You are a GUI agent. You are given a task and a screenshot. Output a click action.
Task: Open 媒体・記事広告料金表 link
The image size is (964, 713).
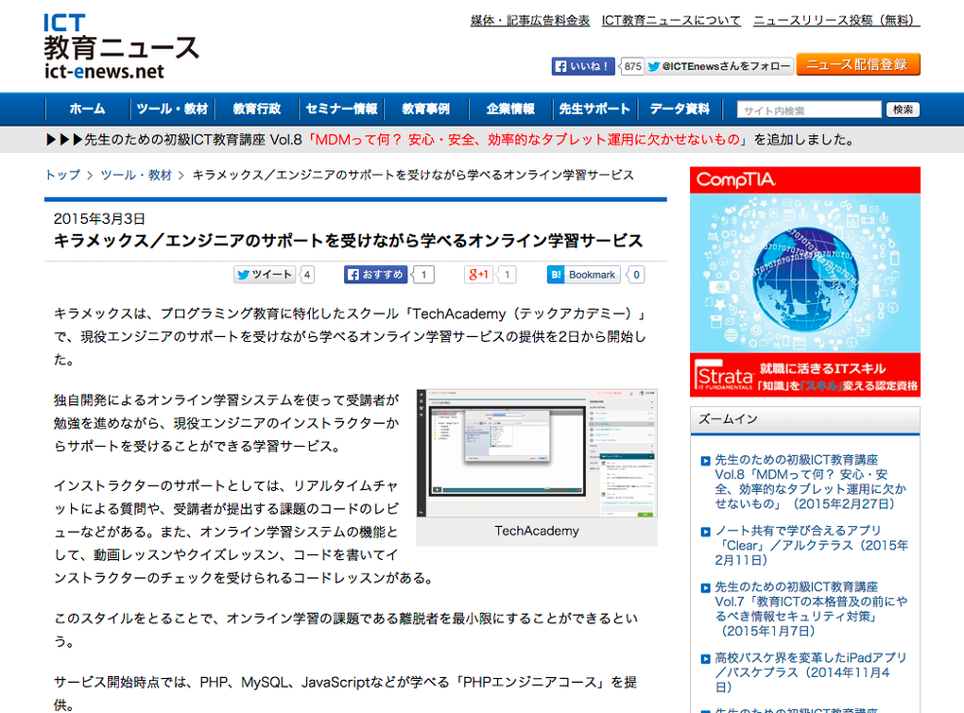click(530, 20)
